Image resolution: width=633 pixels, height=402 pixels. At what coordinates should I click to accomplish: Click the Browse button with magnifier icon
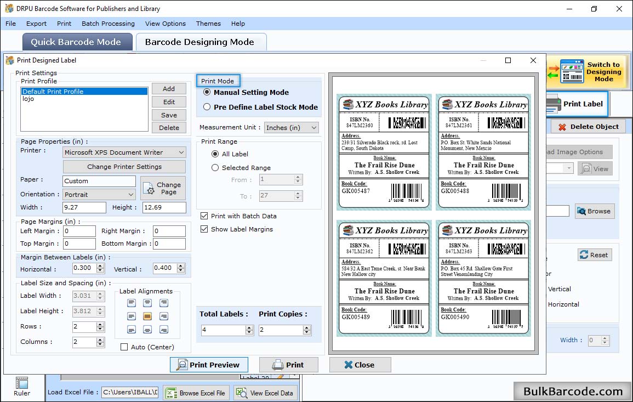point(595,211)
